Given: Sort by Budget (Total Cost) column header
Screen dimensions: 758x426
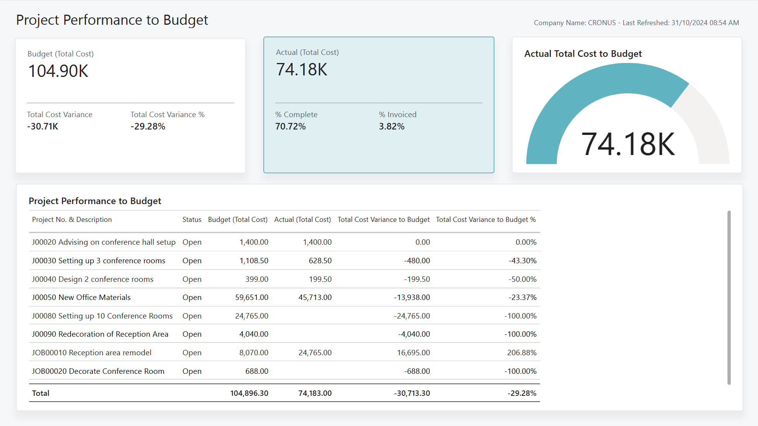Looking at the screenshot, I should pos(238,220).
